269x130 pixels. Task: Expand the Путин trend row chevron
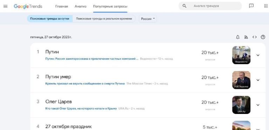258,55
